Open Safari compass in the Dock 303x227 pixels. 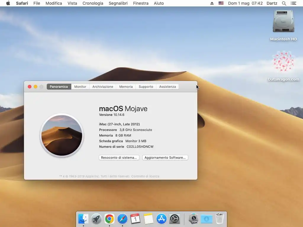[122, 219]
